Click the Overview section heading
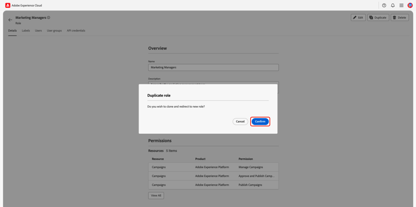 tap(158, 48)
